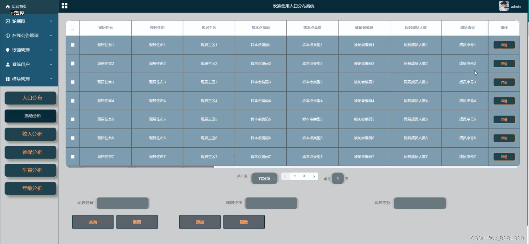Click the user icon next to 系统用户

8,65
